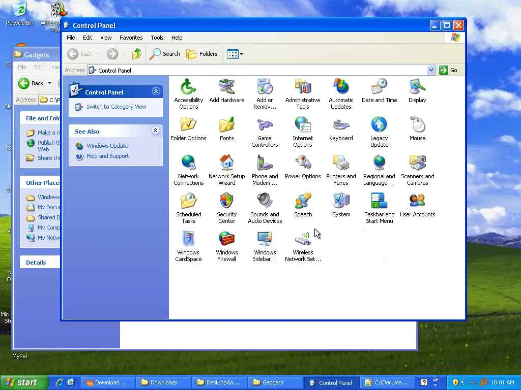The image size is (521, 390).
Task: Open Mouse settings icon
Action: click(417, 129)
